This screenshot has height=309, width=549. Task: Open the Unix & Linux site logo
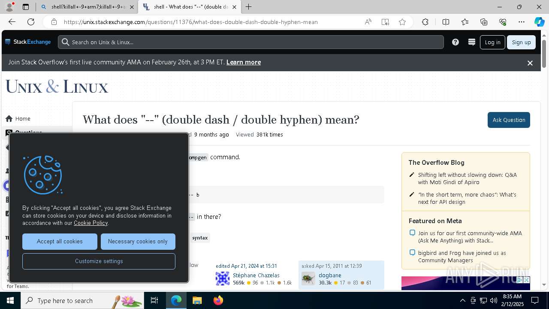click(57, 87)
